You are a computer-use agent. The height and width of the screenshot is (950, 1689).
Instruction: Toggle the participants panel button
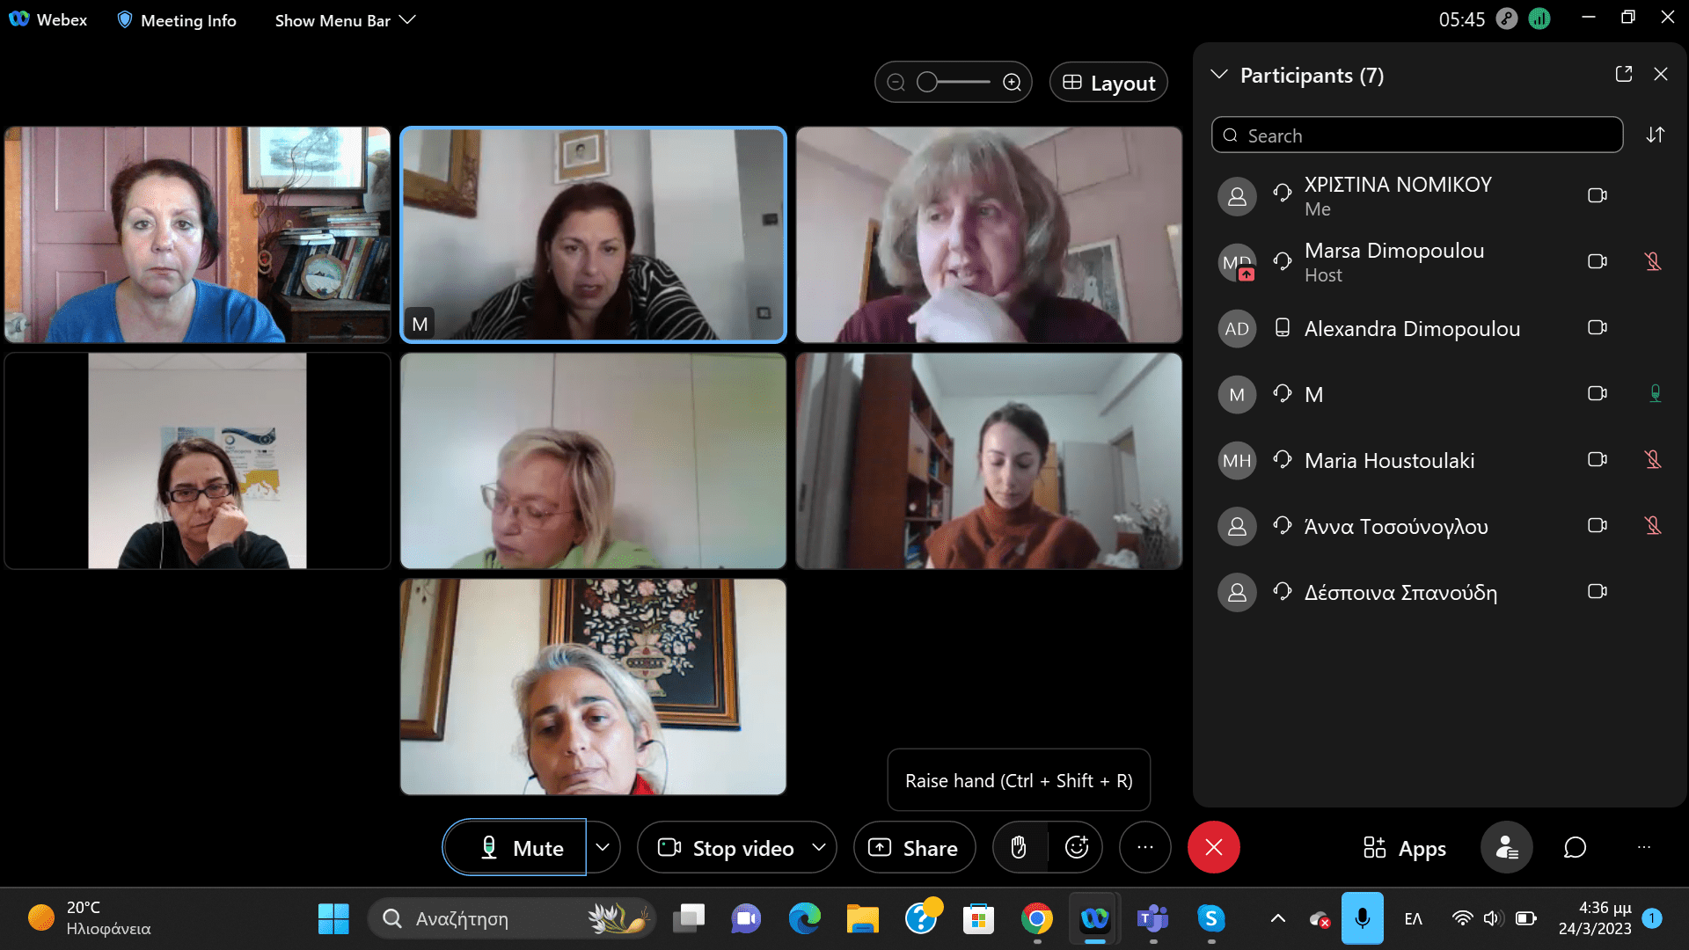pyautogui.click(x=1507, y=847)
